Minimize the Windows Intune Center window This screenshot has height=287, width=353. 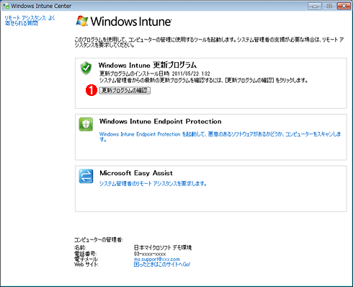point(315,6)
